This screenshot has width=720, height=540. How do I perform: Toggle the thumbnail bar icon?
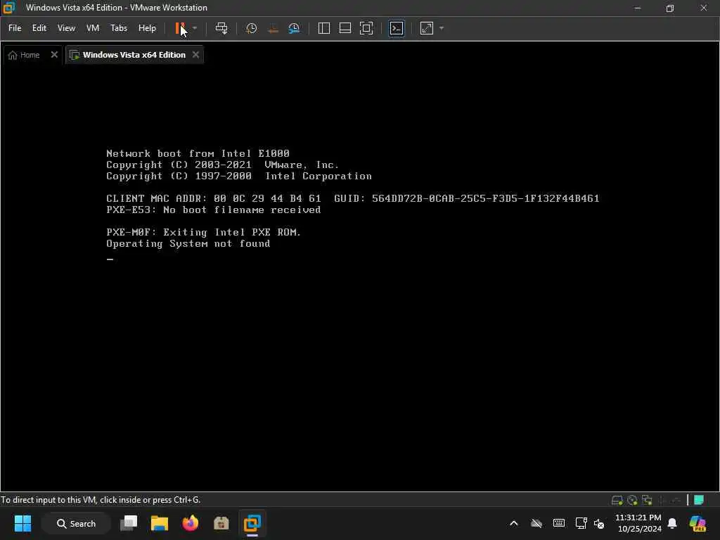(x=345, y=28)
